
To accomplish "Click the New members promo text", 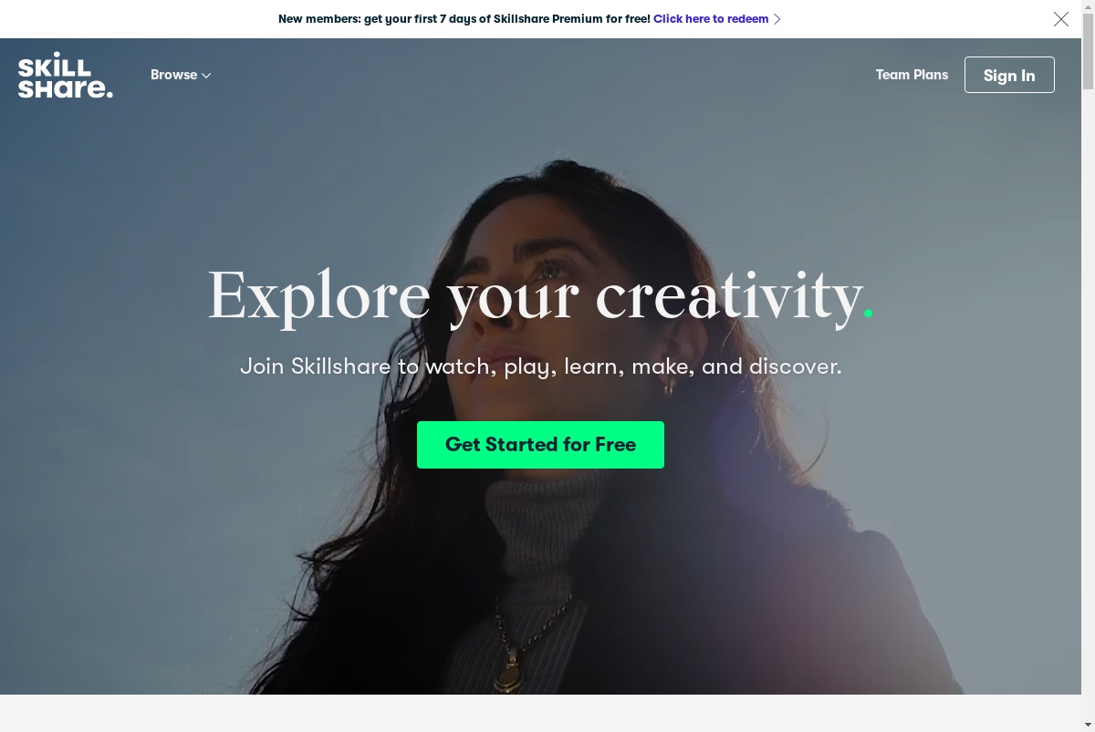I will tap(464, 18).
